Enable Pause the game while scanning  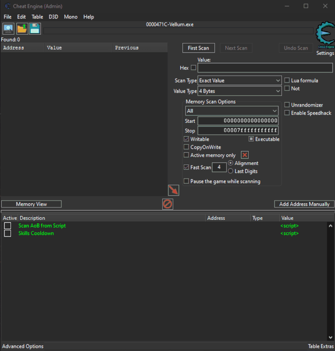(186, 181)
